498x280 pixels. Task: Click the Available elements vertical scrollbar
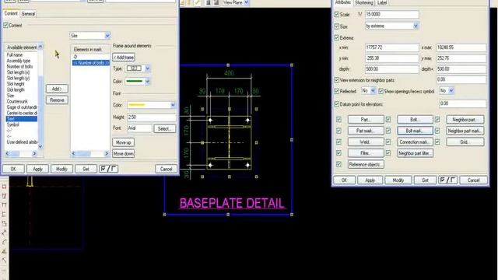[x=40, y=96]
